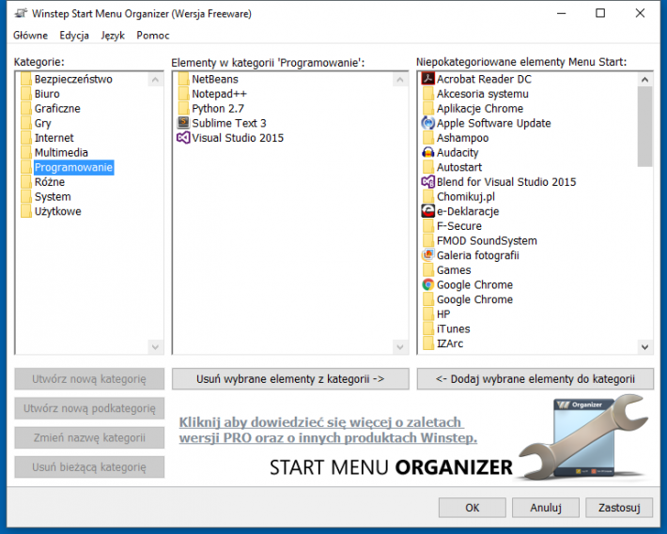Click the NetBeans folder icon

183,79
